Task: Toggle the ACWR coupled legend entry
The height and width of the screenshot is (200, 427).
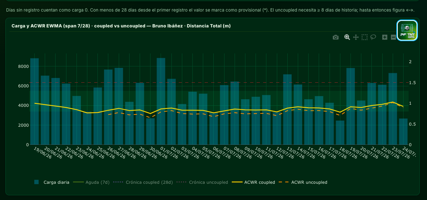Action: (x=253, y=182)
